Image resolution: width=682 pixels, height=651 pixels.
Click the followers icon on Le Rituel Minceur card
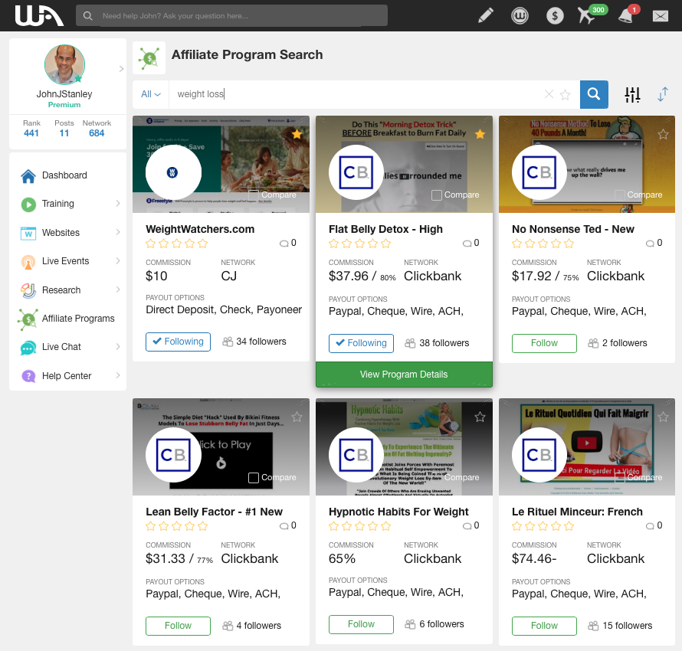click(593, 626)
